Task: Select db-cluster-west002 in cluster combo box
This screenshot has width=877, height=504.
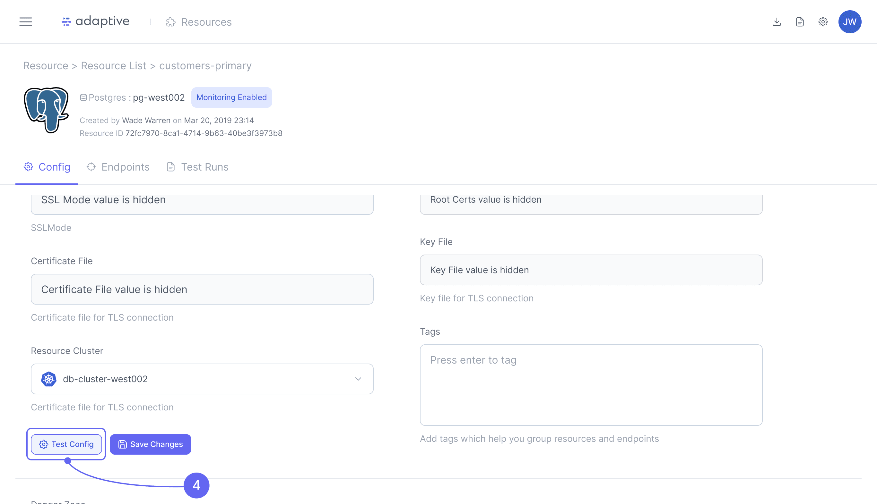Action: [202, 379]
